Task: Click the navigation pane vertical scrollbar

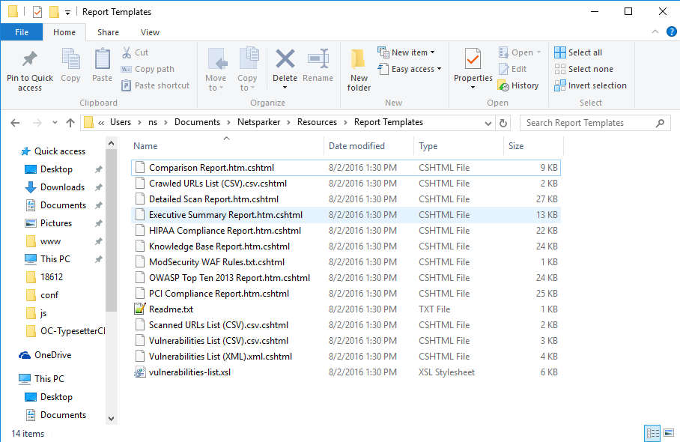Action: tap(111, 225)
